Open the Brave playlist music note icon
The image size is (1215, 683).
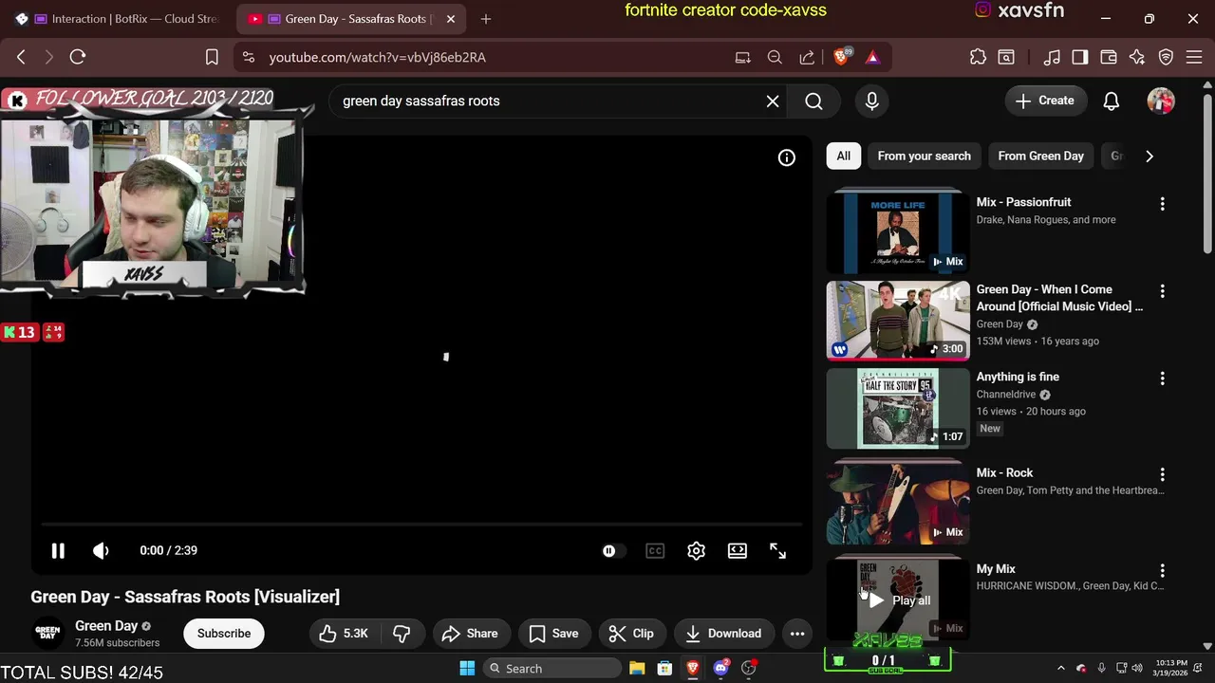[x=1051, y=57]
